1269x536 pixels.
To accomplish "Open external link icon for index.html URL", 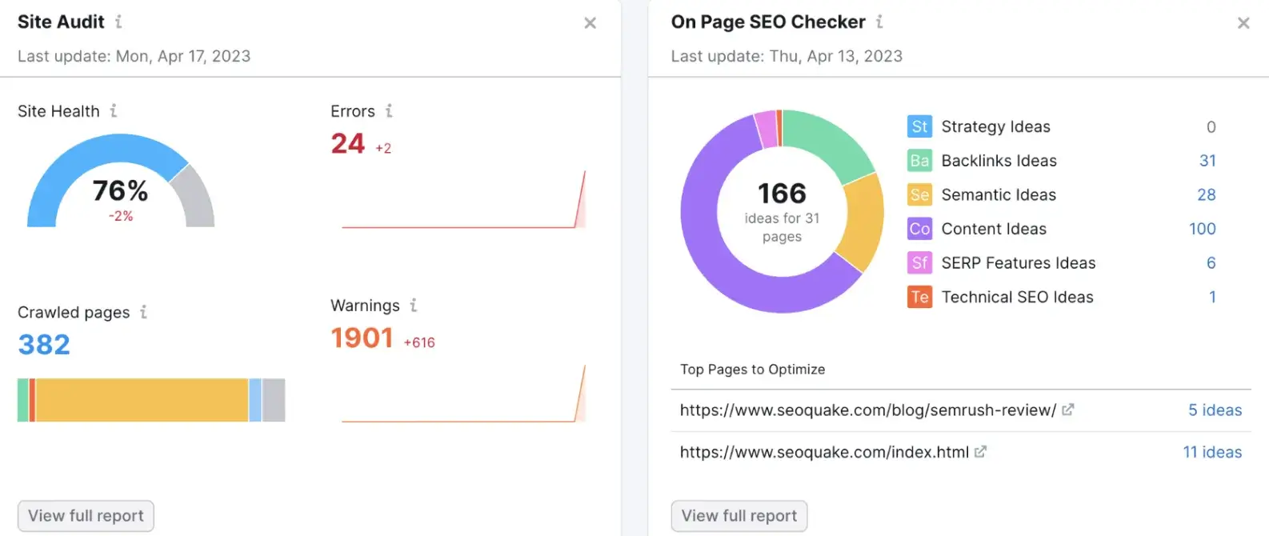I will coord(980,452).
